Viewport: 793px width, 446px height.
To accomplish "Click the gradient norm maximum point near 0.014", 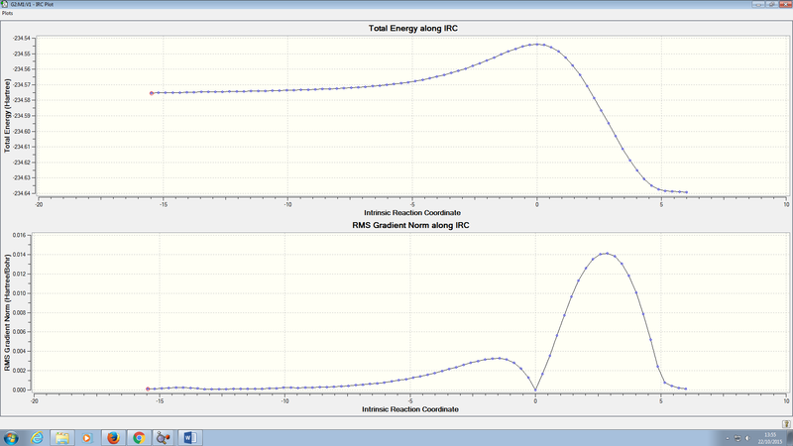I will [x=607, y=254].
